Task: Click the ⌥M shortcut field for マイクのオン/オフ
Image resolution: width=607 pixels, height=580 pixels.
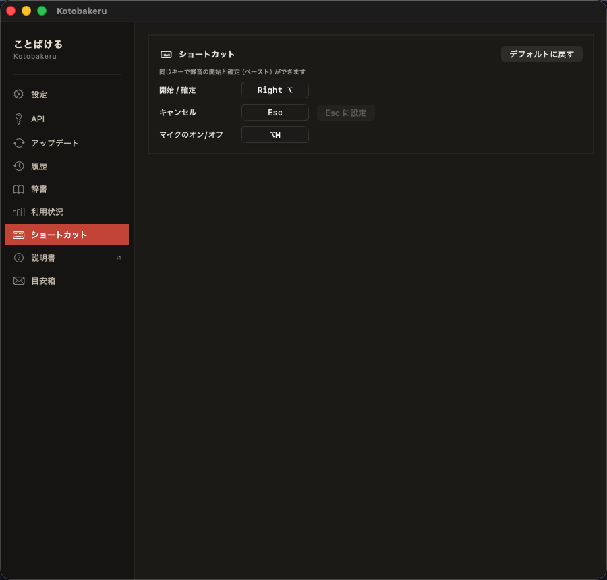Action: click(275, 134)
